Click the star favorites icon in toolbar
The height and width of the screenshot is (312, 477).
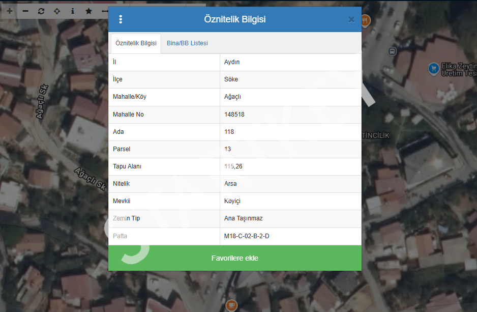tap(88, 11)
